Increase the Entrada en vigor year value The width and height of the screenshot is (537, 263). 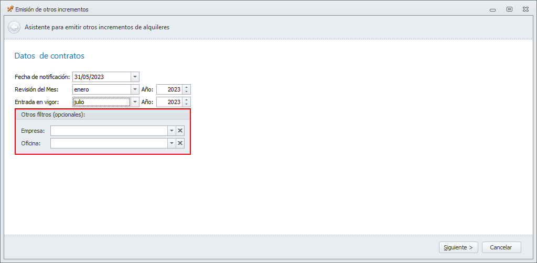point(186,100)
